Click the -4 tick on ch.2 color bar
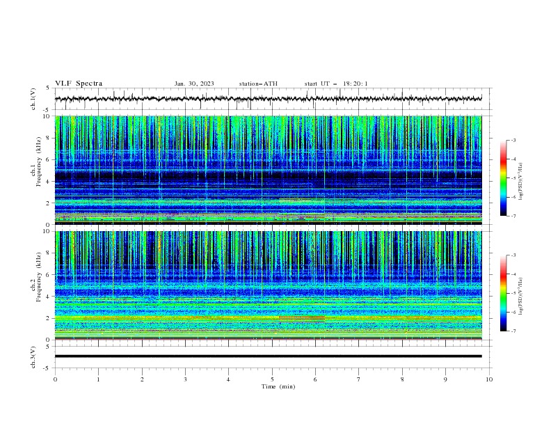Viewport: 551px width, 426px height. (x=513, y=274)
